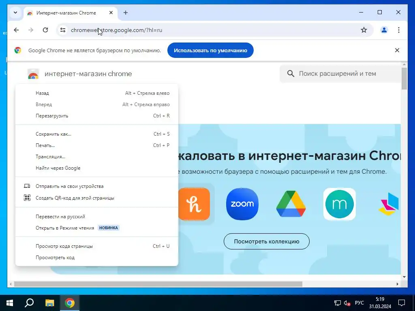
Task: Open the orange Honey extension icon
Action: (x=194, y=204)
